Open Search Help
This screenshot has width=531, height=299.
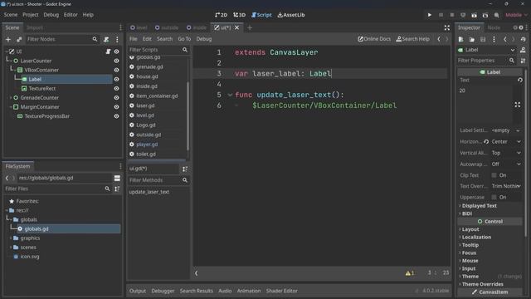[x=413, y=39]
